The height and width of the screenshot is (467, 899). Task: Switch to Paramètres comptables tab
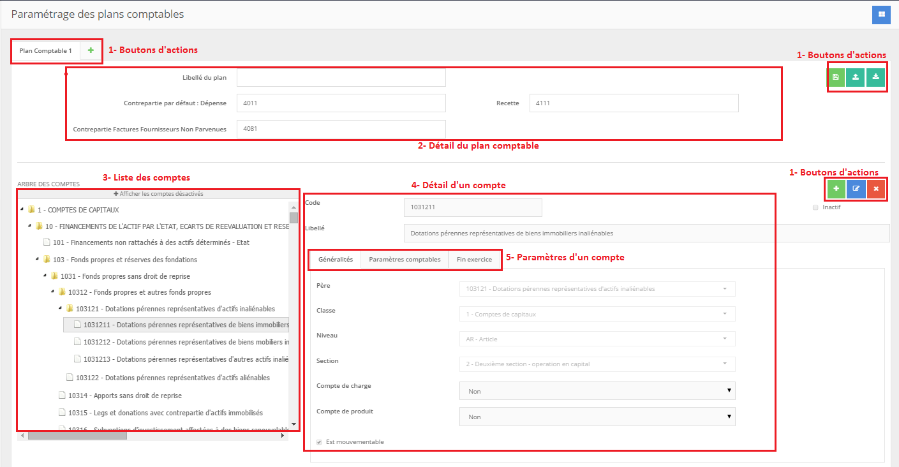coord(405,260)
